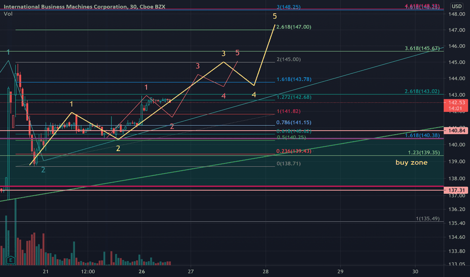This screenshot has height=277, width=470.
Task: Click the current price label 142.53
Action: tap(455, 102)
